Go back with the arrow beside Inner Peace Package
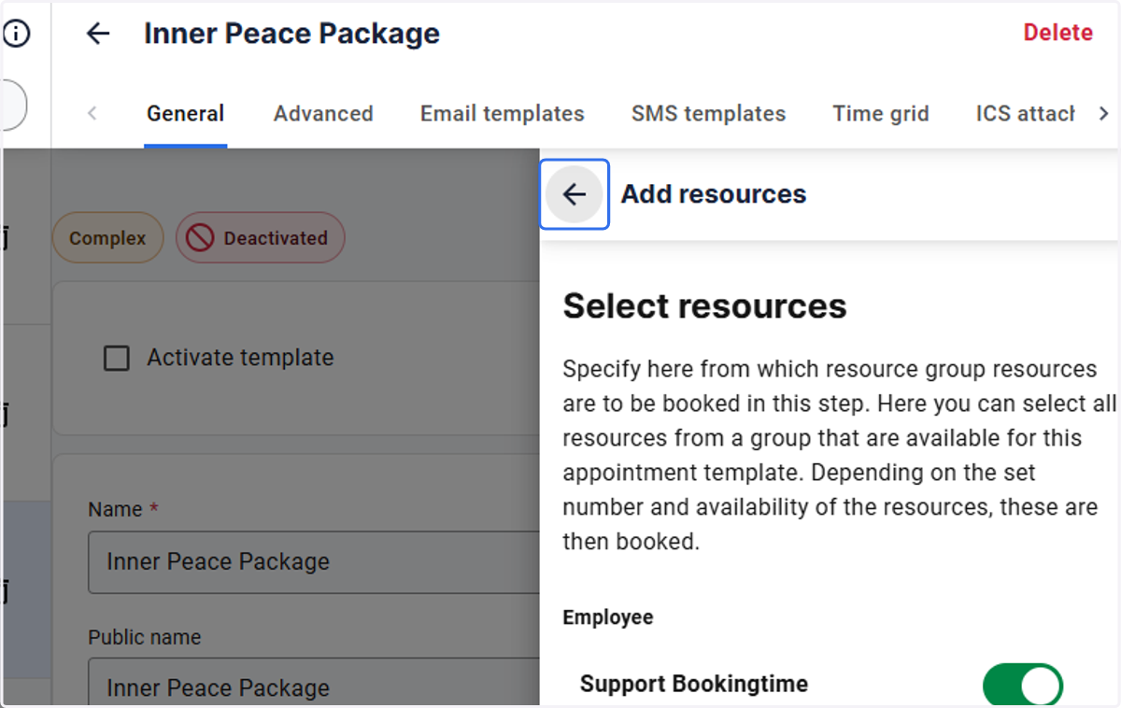This screenshot has width=1121, height=708. coord(98,34)
